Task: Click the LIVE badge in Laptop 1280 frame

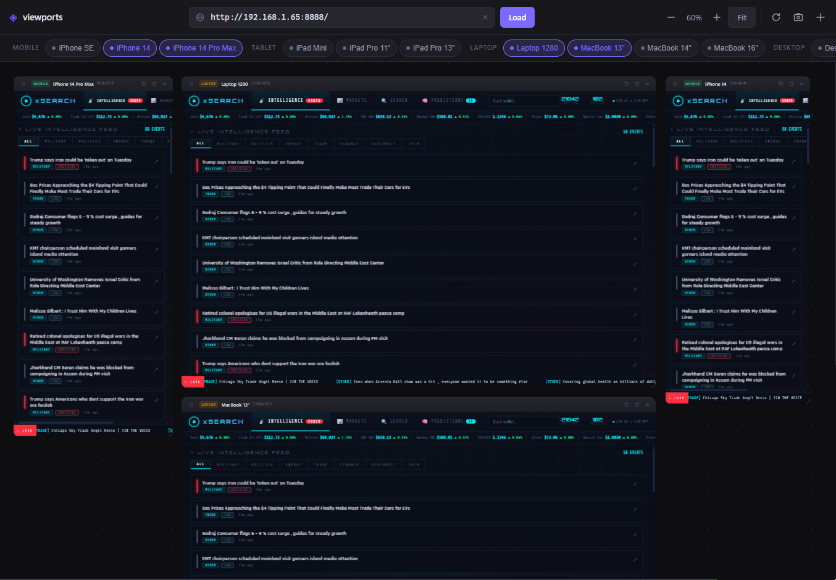Action: 193,382
